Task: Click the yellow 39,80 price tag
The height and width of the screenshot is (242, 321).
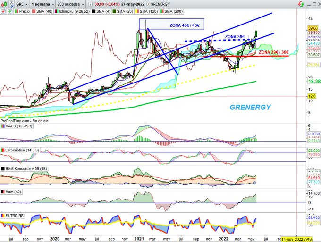Action: (313, 28)
